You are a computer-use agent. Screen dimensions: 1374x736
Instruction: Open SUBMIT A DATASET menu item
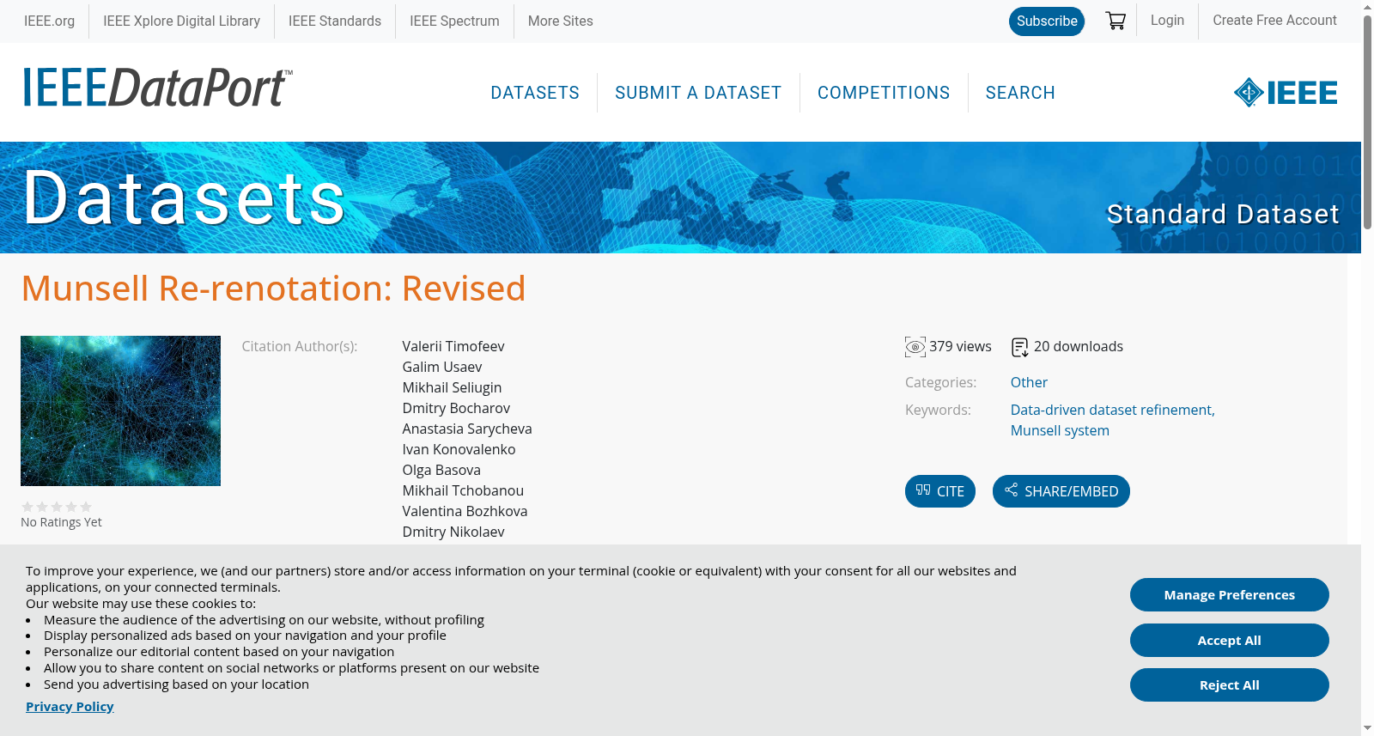(x=698, y=93)
